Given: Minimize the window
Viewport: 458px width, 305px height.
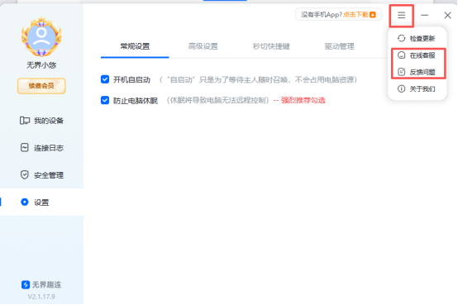Looking at the screenshot, I should 424,15.
